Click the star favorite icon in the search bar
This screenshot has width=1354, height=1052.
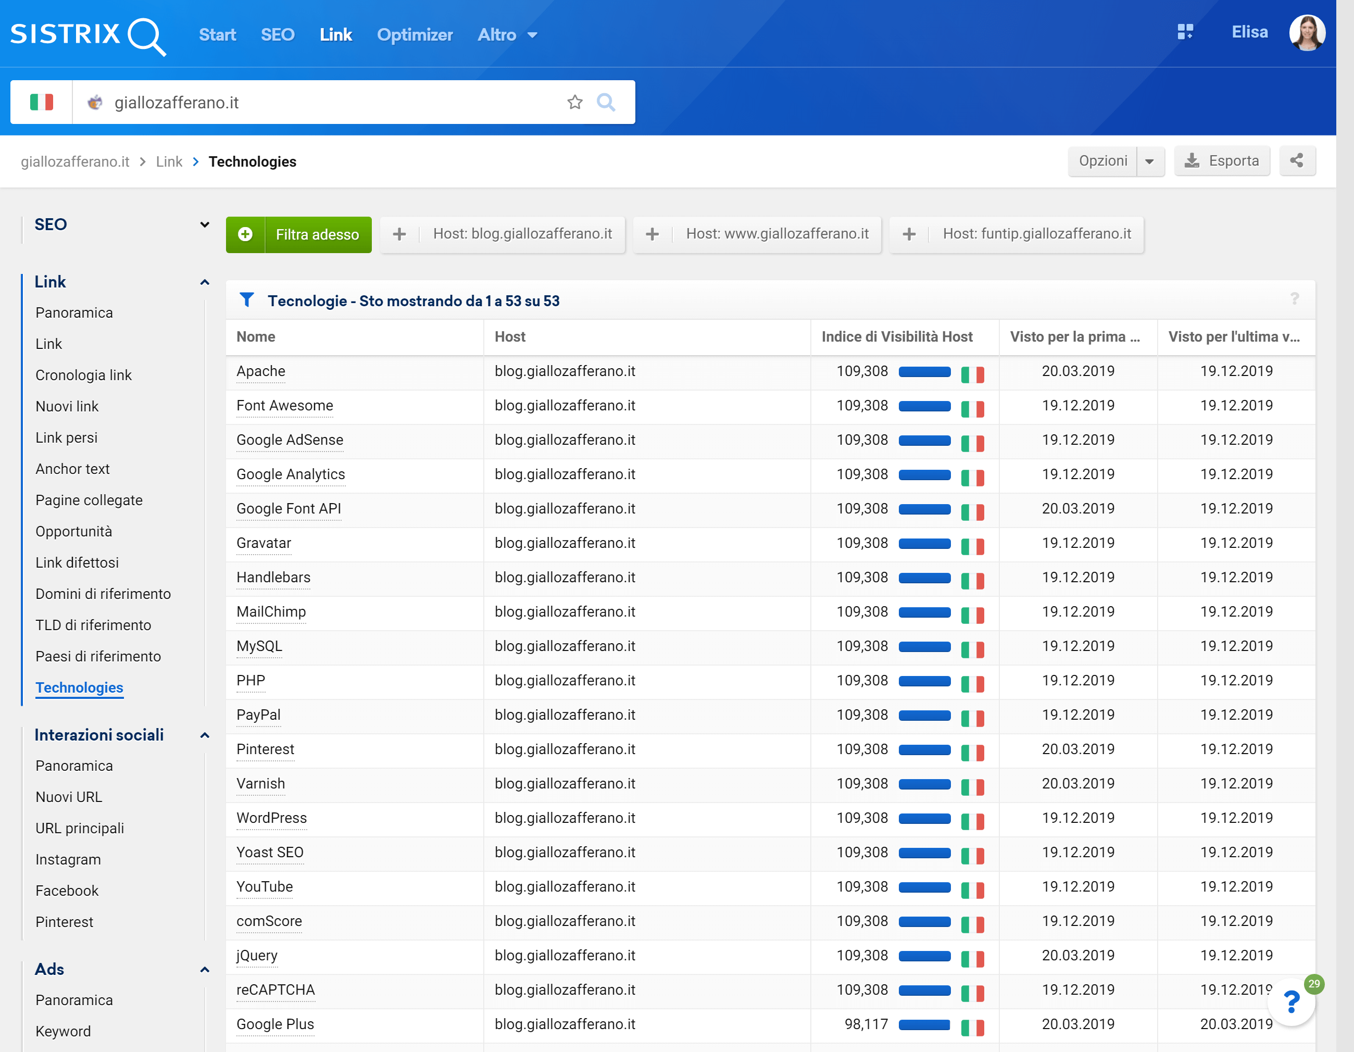point(575,102)
